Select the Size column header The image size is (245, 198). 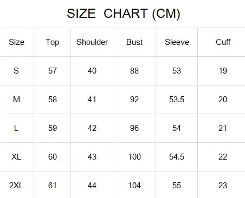[16, 42]
